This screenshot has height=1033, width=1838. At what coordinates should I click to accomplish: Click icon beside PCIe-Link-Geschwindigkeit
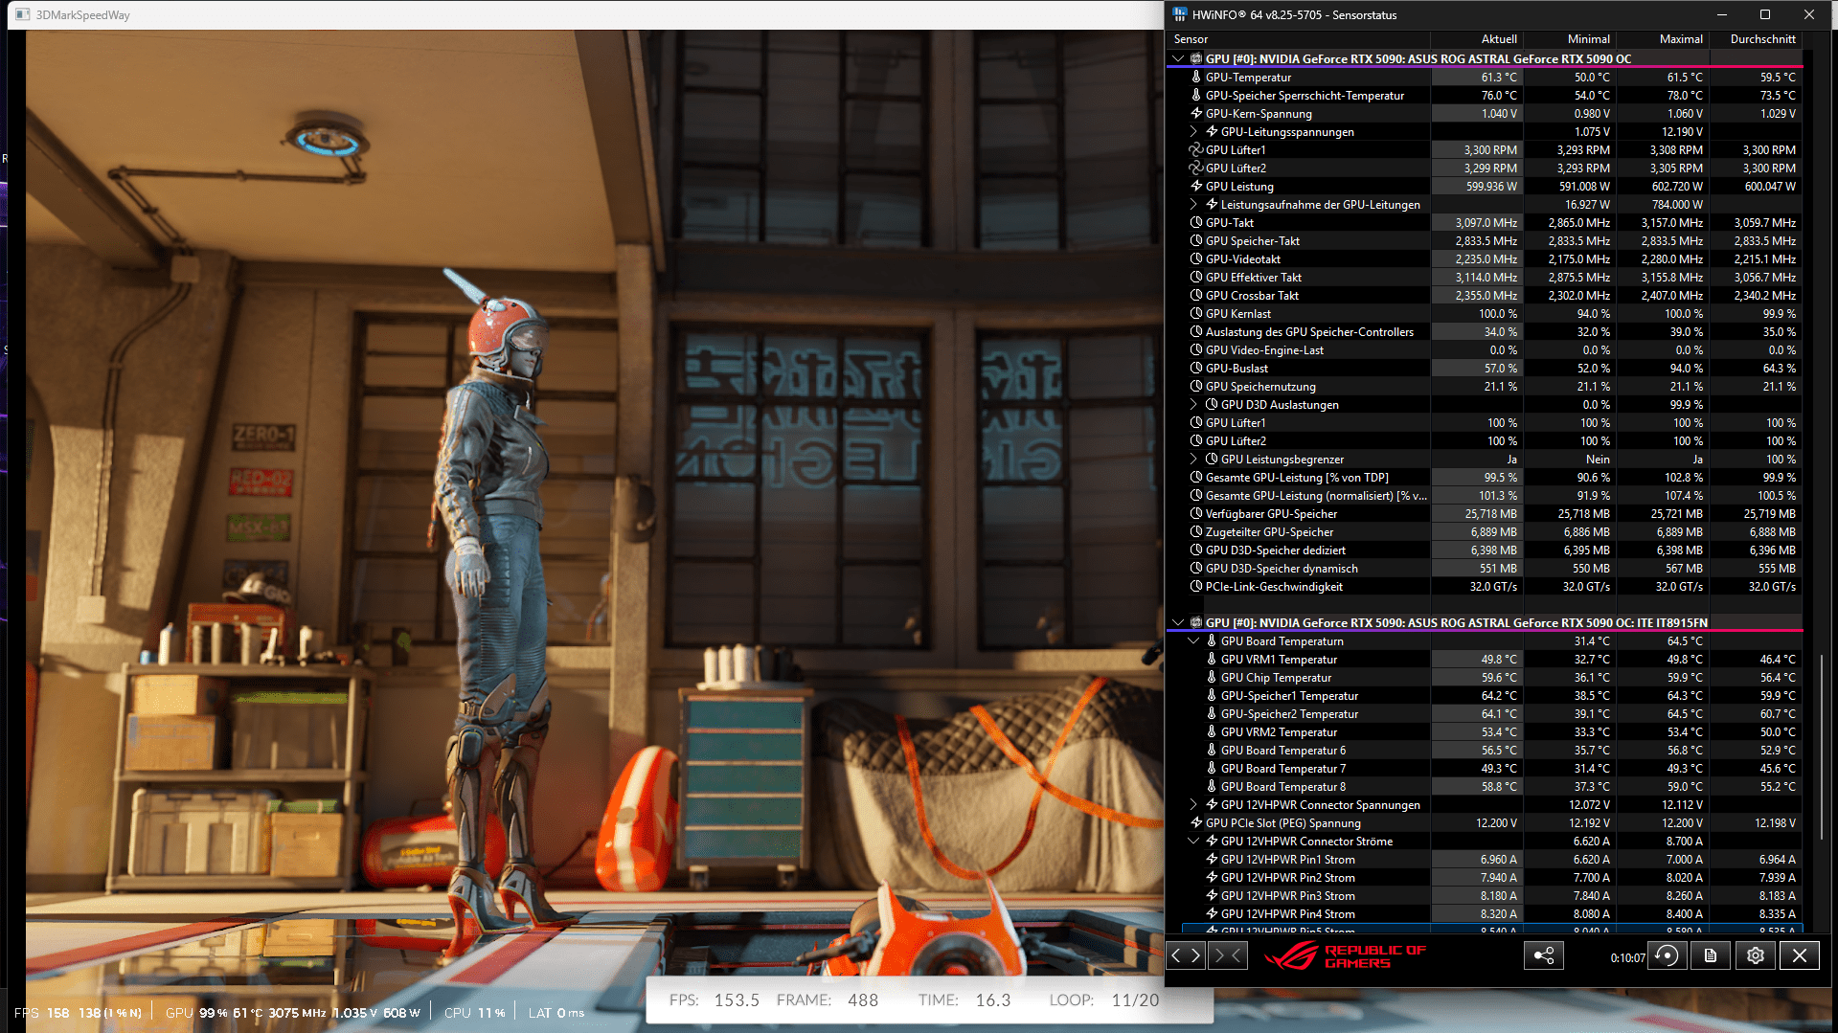pos(1196,586)
